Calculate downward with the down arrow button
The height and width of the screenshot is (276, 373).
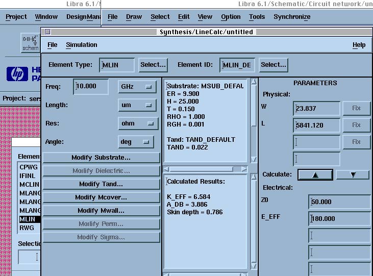coord(353,175)
